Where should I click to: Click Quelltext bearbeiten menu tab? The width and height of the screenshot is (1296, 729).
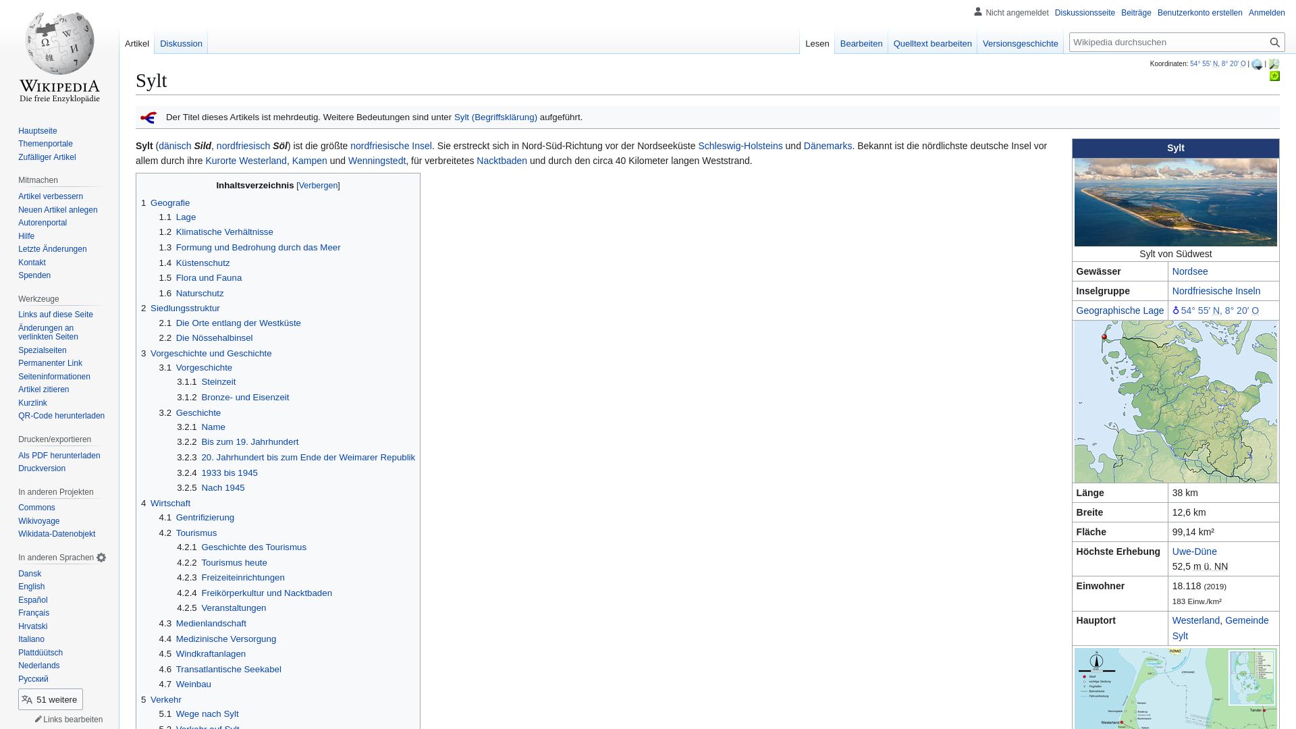(932, 43)
